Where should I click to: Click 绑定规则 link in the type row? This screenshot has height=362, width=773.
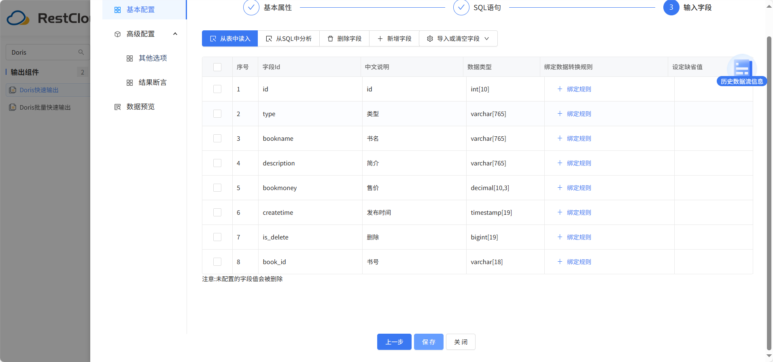[x=574, y=114]
